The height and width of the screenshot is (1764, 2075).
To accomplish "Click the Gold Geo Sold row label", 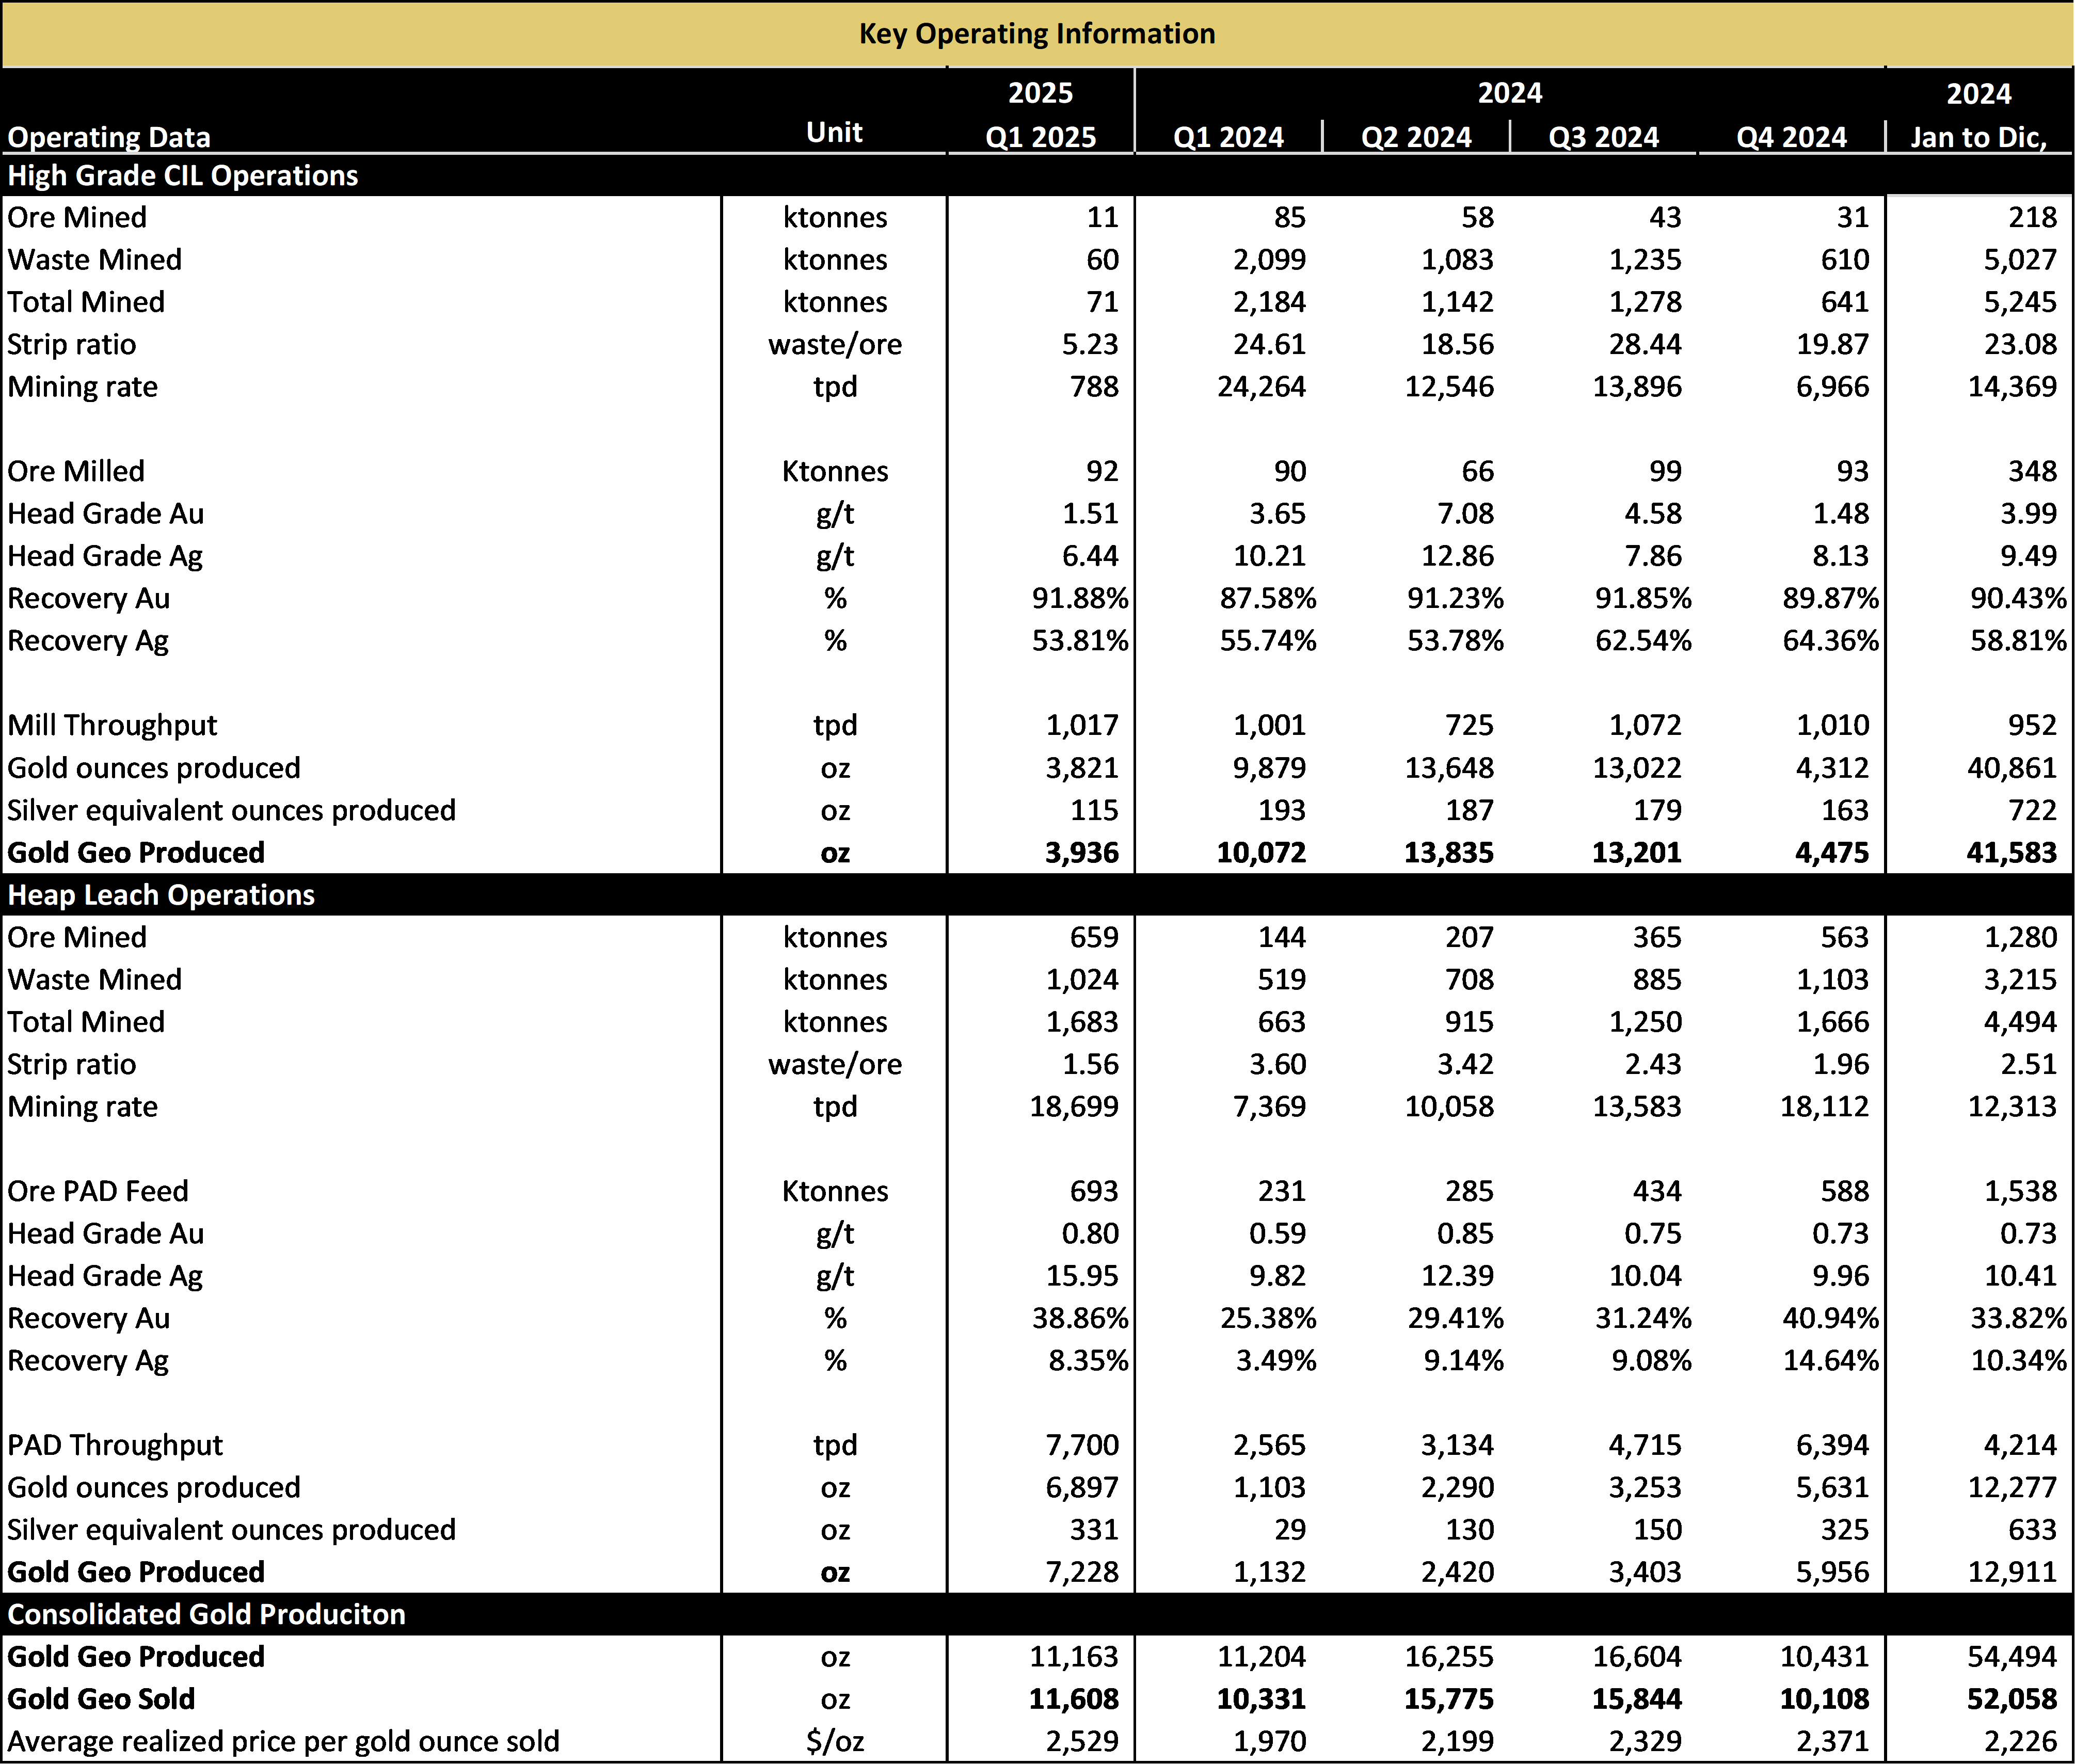I will pos(100,1698).
